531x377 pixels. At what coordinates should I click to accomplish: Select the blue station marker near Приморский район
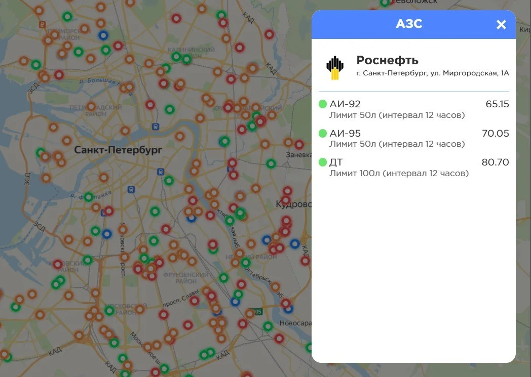click(103, 35)
